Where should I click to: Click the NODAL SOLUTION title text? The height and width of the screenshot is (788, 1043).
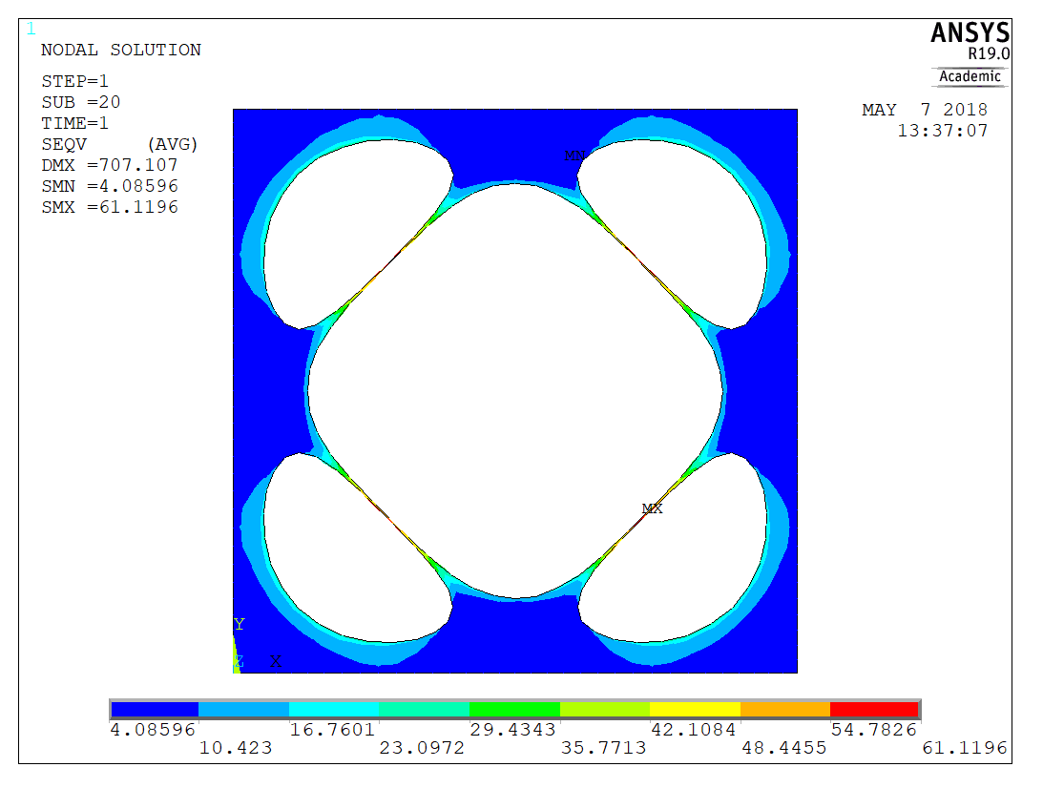pyautogui.click(x=121, y=50)
